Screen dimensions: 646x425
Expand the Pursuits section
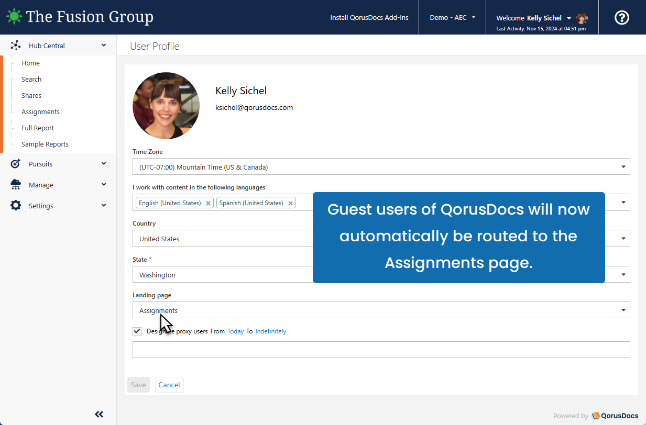[104, 164]
